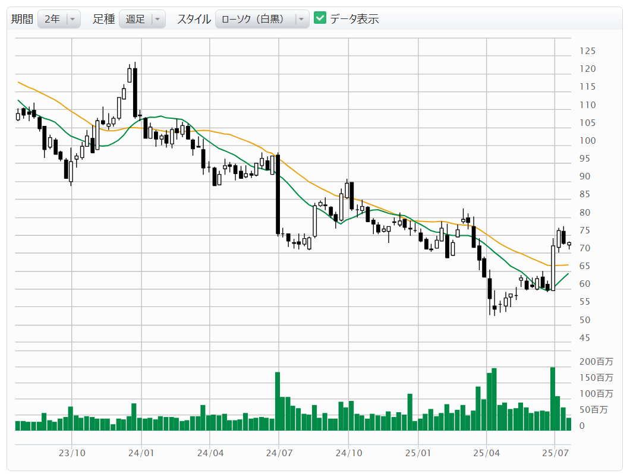The width and height of the screenshot is (630, 474).
Task: Click the 23/10 date axis label
Action: coord(72,453)
